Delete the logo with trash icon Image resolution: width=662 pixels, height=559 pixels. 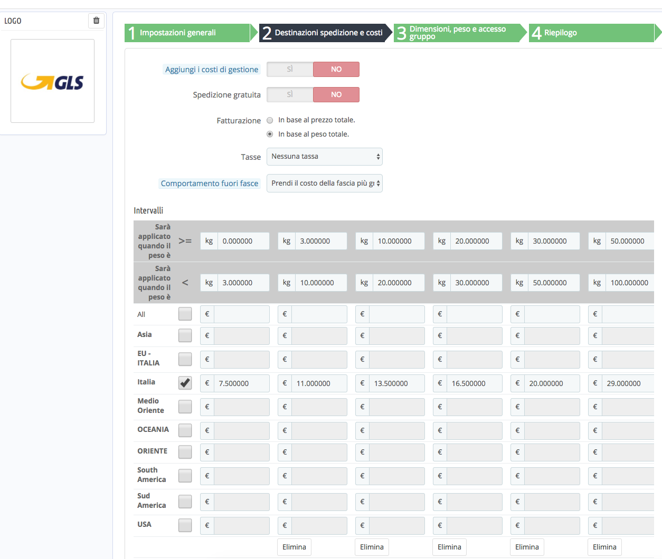click(x=96, y=21)
